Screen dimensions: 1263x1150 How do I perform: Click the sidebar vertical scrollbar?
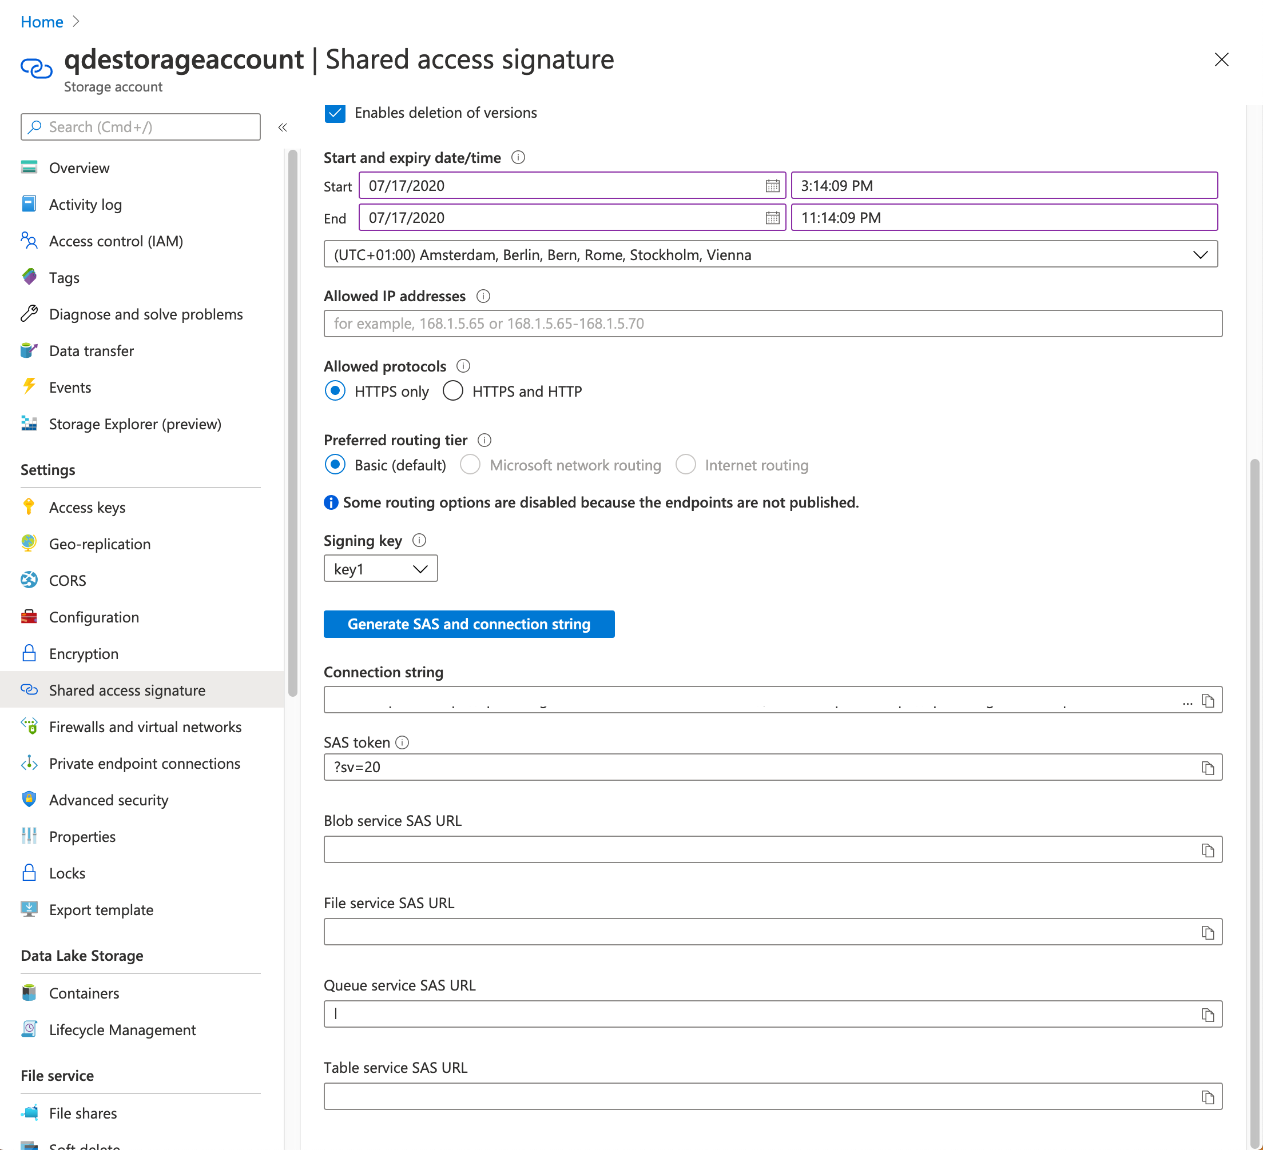point(292,422)
